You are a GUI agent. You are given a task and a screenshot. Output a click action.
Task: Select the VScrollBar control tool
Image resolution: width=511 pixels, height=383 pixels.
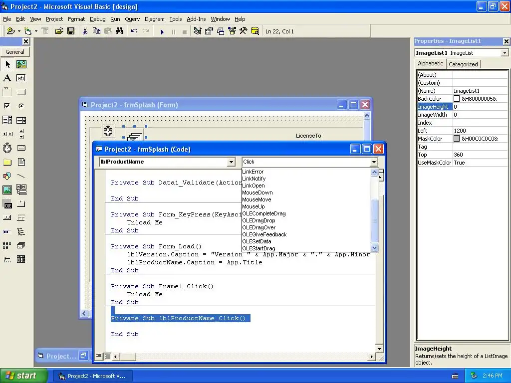[21, 134]
